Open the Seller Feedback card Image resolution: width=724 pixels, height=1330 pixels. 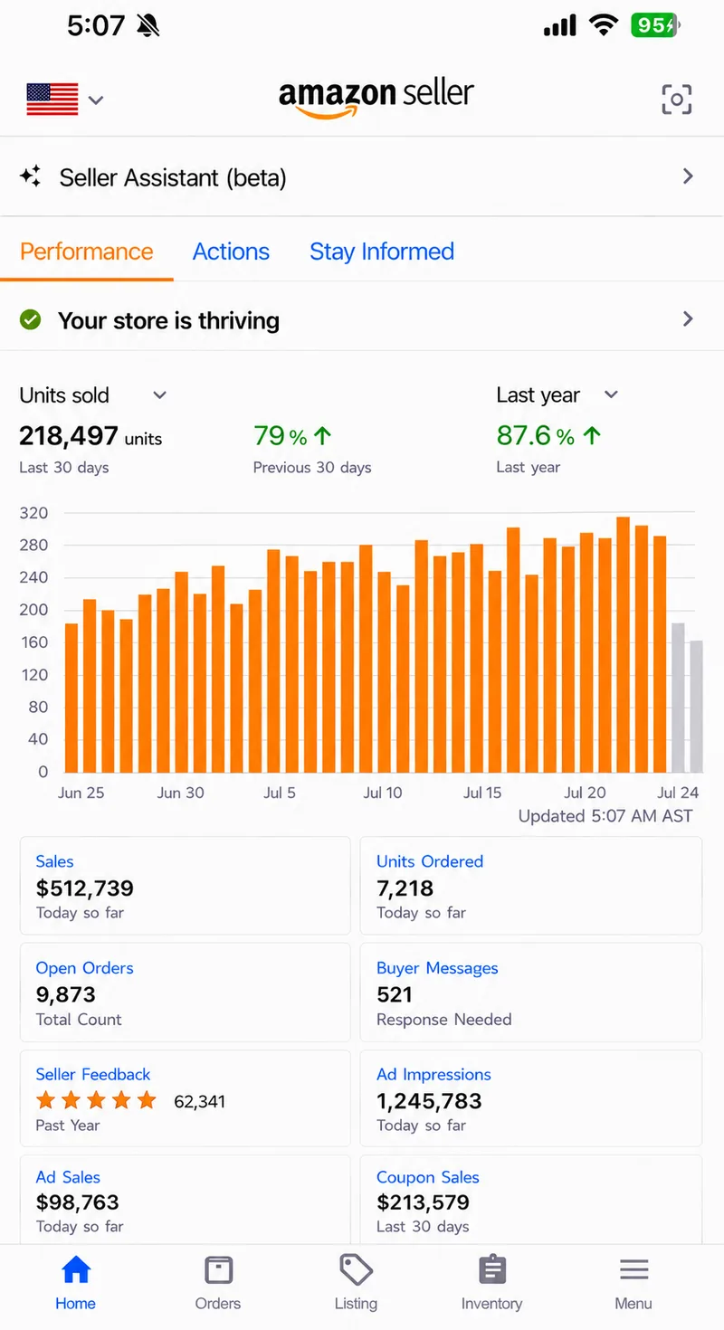coord(185,1098)
